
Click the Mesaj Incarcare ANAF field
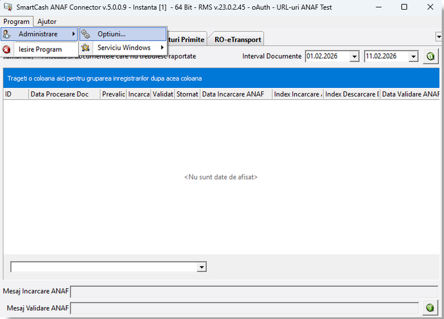[254, 292]
